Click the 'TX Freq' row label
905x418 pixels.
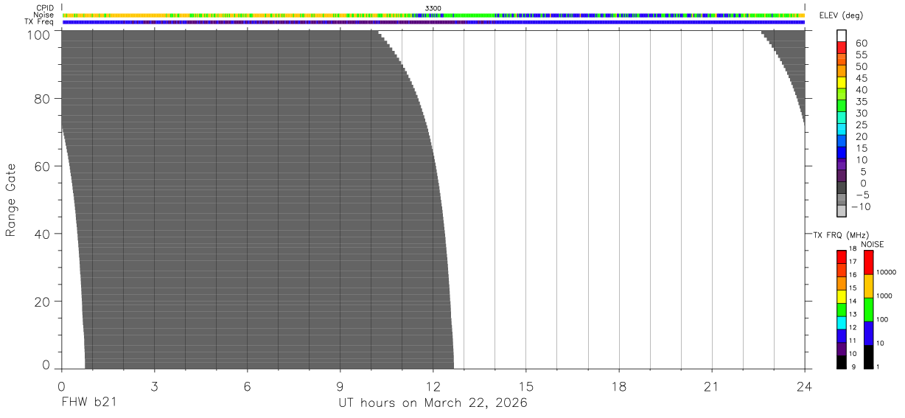point(40,21)
